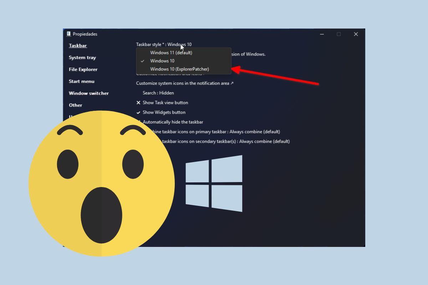Image resolution: width=428 pixels, height=285 pixels.
Task: Select Windows 11 (default) taskbar style
Action: click(172, 52)
